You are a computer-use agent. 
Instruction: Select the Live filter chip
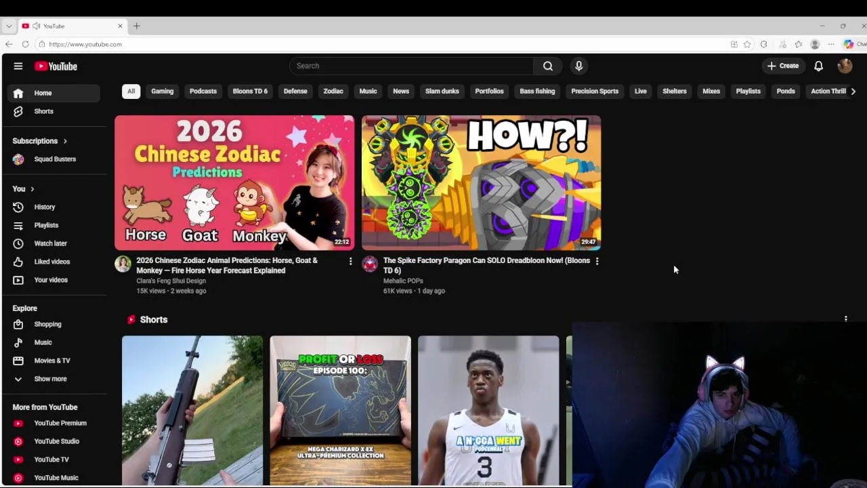[640, 91]
